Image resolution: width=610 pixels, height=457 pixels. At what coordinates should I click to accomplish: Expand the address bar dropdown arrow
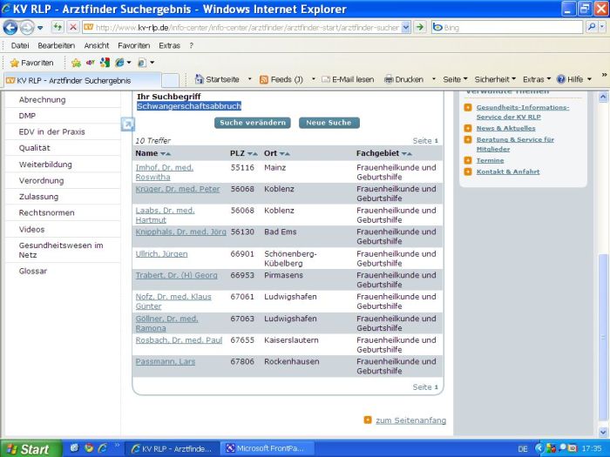[406, 27]
